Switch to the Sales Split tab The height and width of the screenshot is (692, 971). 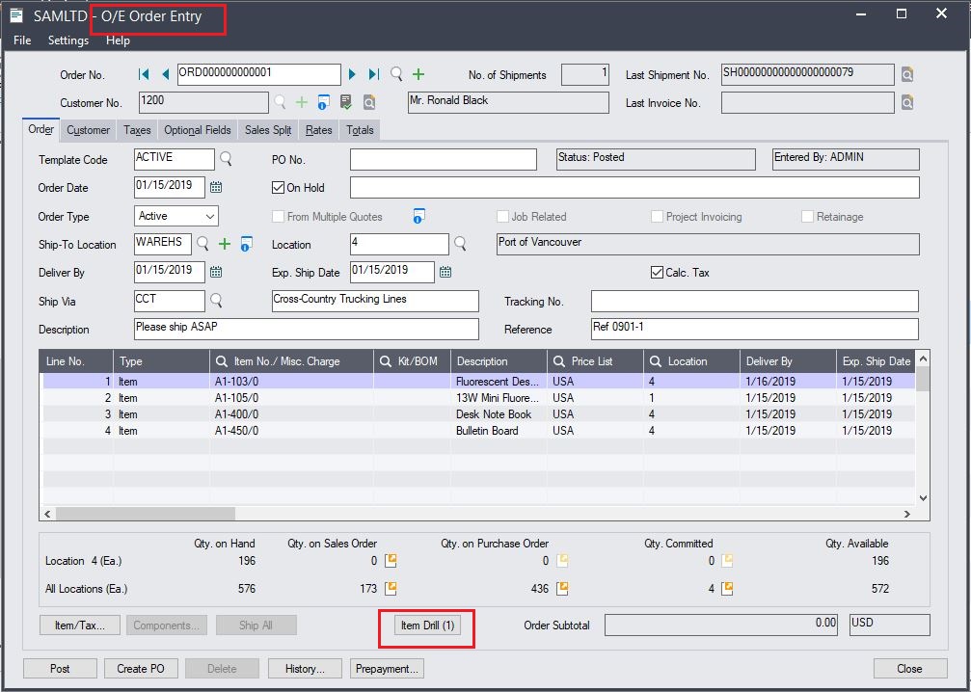(268, 130)
